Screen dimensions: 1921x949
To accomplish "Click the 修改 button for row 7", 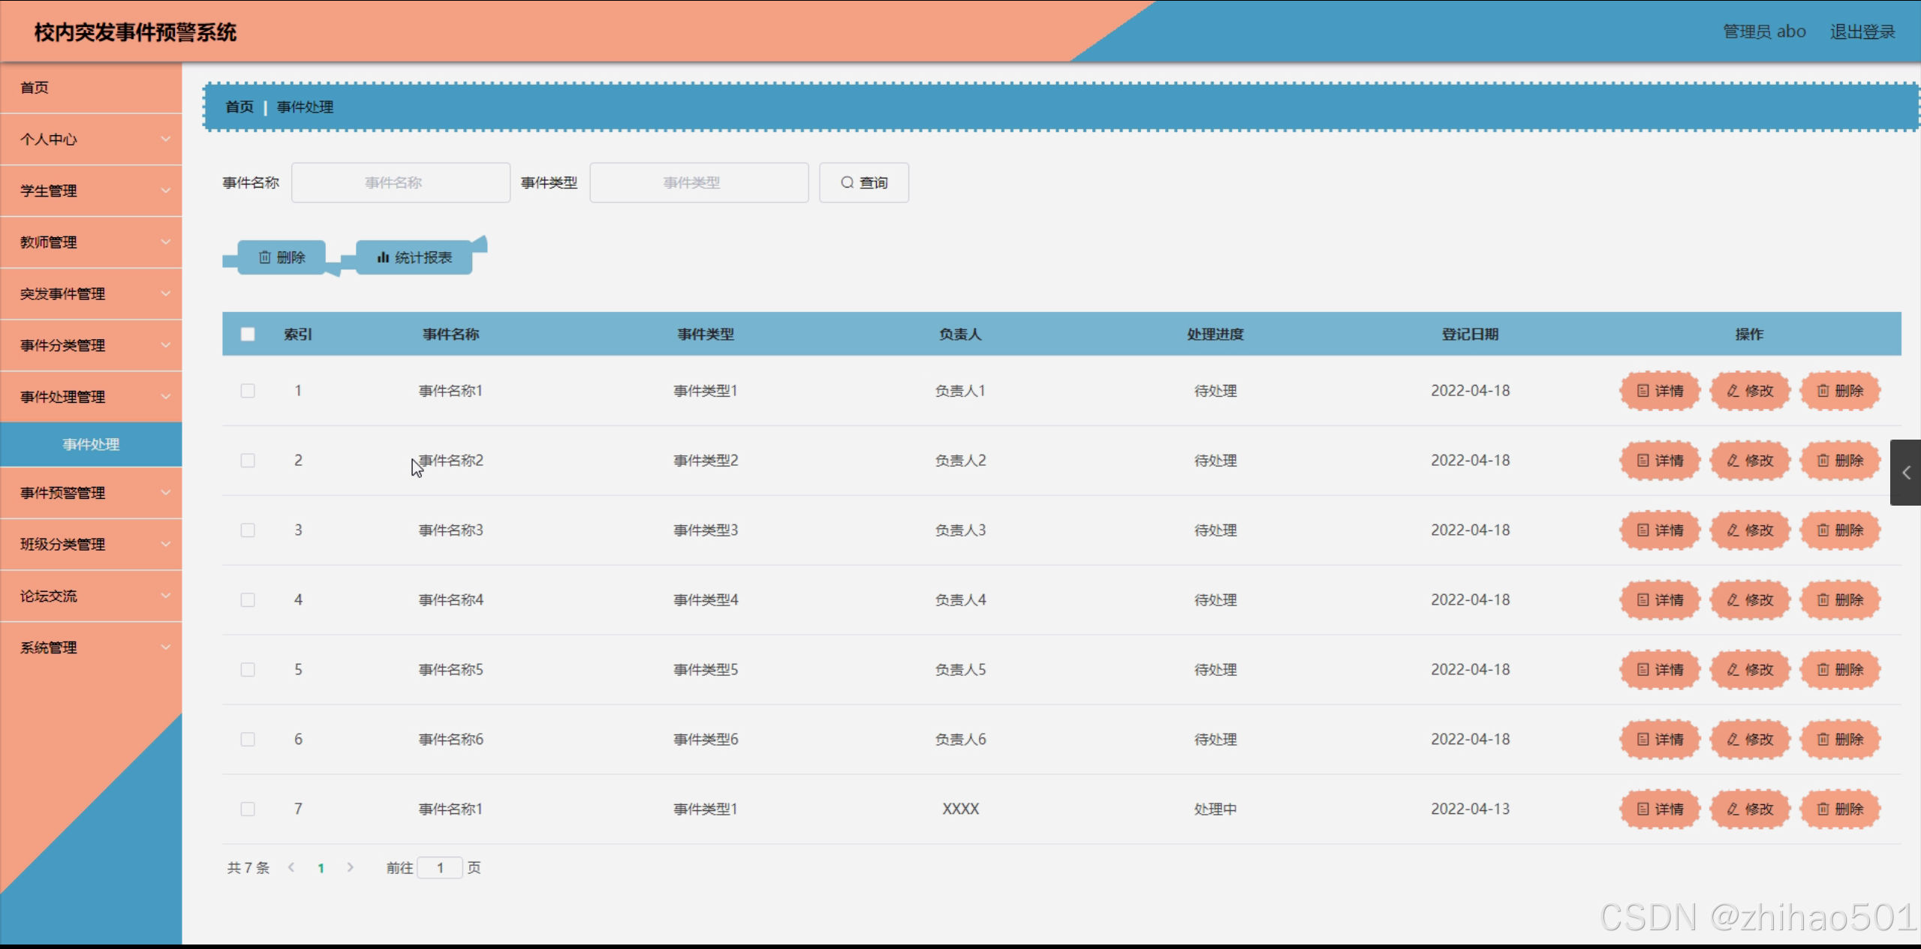I will pyautogui.click(x=1750, y=809).
